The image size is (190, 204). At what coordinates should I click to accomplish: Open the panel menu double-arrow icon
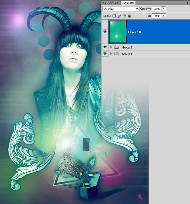pos(187,3)
